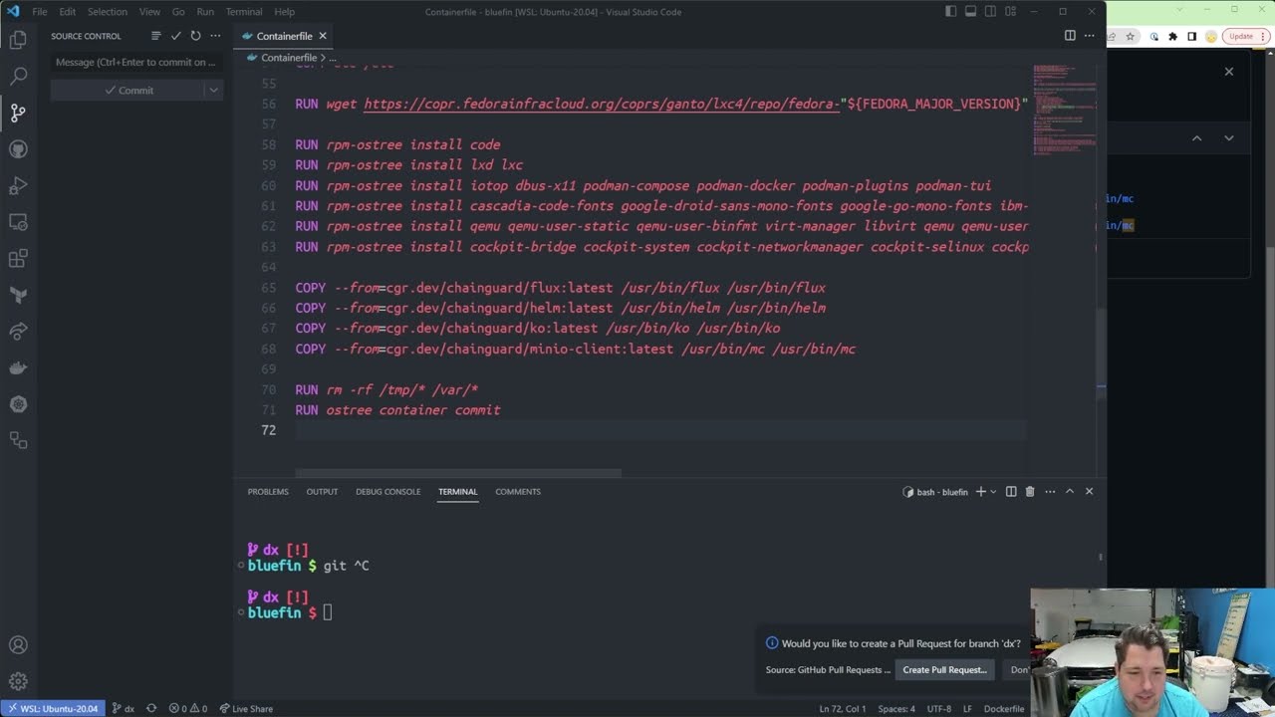
Task: Open the Manage gear icon
Action: pyautogui.click(x=18, y=682)
